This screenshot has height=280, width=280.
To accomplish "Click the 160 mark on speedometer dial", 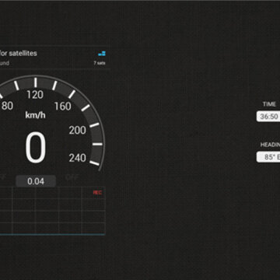I will click(x=62, y=106).
